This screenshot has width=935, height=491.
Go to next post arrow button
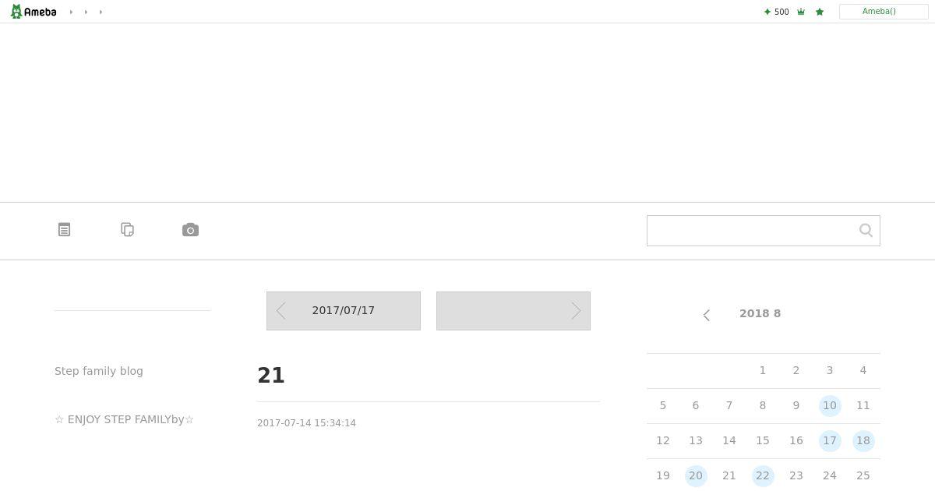pos(513,311)
